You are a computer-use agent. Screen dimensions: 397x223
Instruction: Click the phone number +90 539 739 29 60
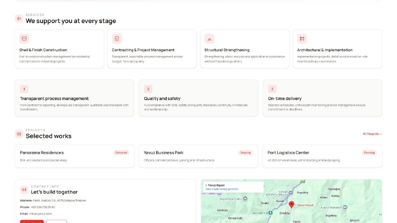43,207
